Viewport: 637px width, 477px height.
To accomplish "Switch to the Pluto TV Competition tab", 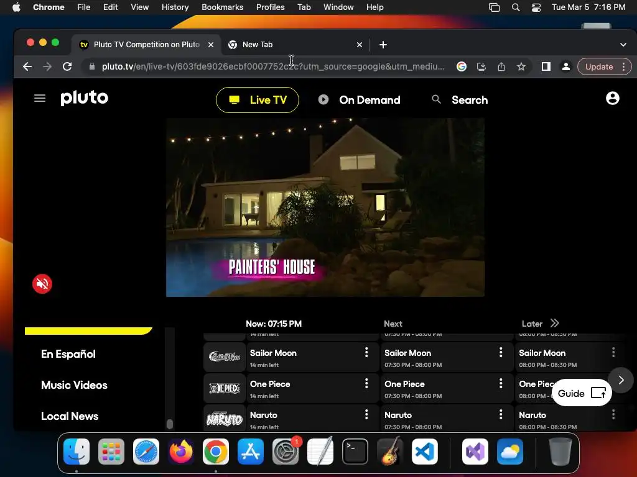I will pyautogui.click(x=147, y=45).
